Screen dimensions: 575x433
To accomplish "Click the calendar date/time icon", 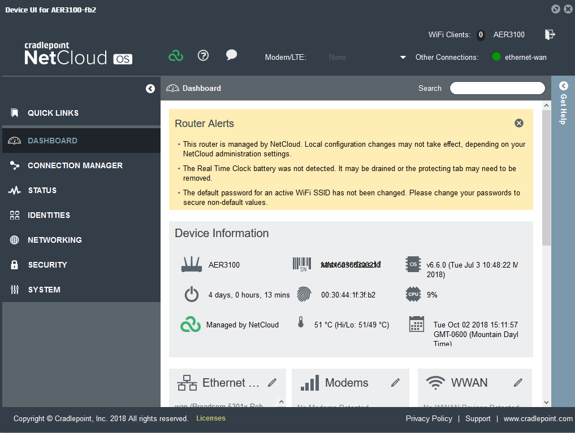I will click(417, 324).
